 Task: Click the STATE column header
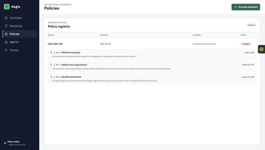(243, 35)
